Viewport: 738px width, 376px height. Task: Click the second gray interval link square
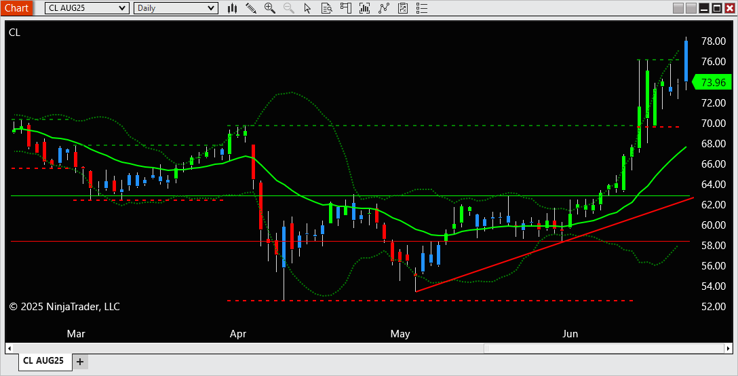click(x=691, y=8)
